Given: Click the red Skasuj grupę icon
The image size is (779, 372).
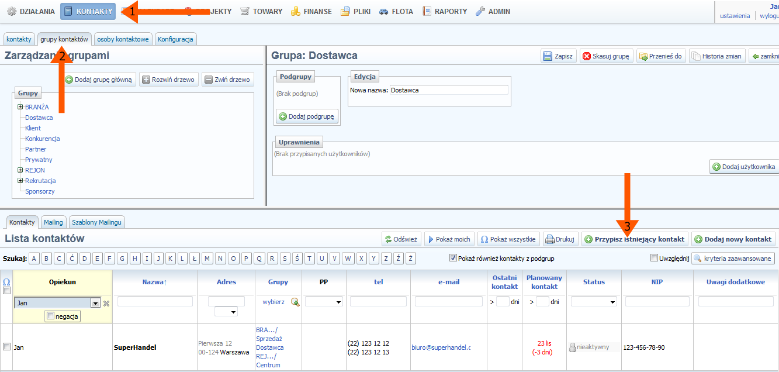Looking at the screenshot, I should tap(587, 56).
